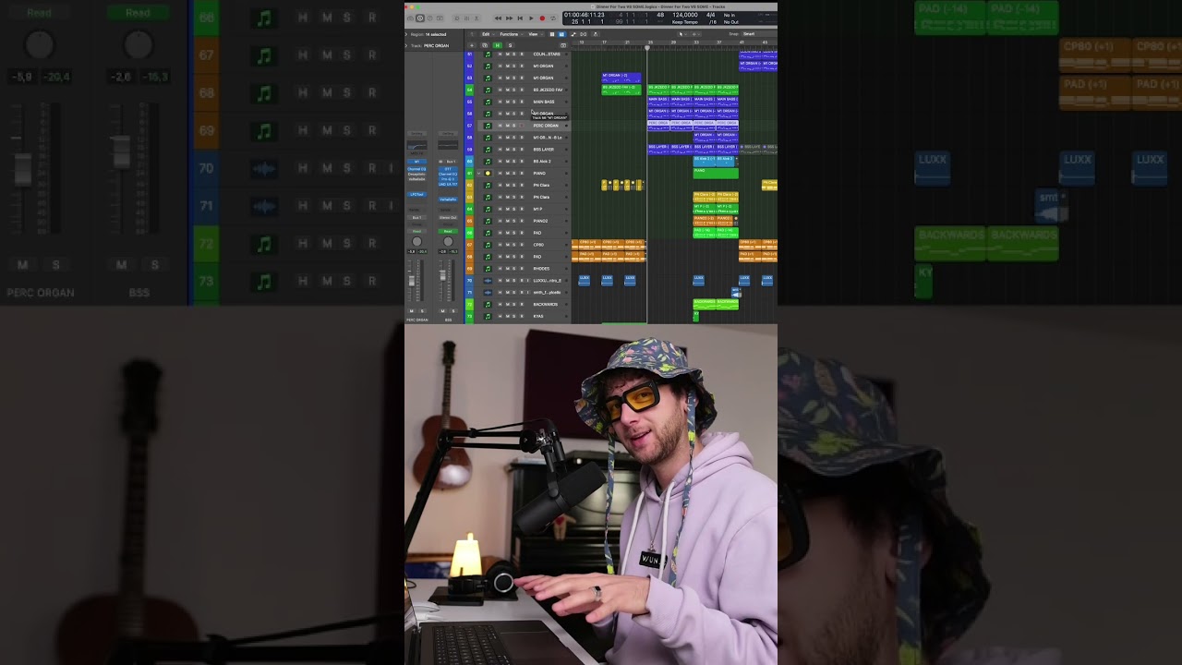Open the Edit menu in Tracks area
Image resolution: width=1182 pixels, height=665 pixels.
click(x=488, y=34)
